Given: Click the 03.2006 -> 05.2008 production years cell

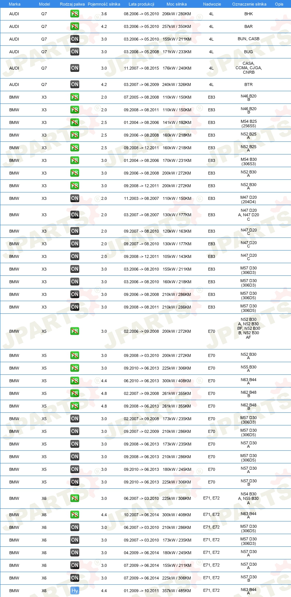Looking at the screenshot, I should (141, 52).
